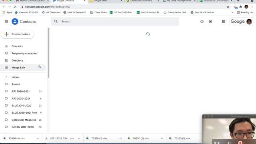Viewport: 256px width, 144px height.
Task: Click Frequently contacted clock icon
Action: pyautogui.click(x=6, y=53)
